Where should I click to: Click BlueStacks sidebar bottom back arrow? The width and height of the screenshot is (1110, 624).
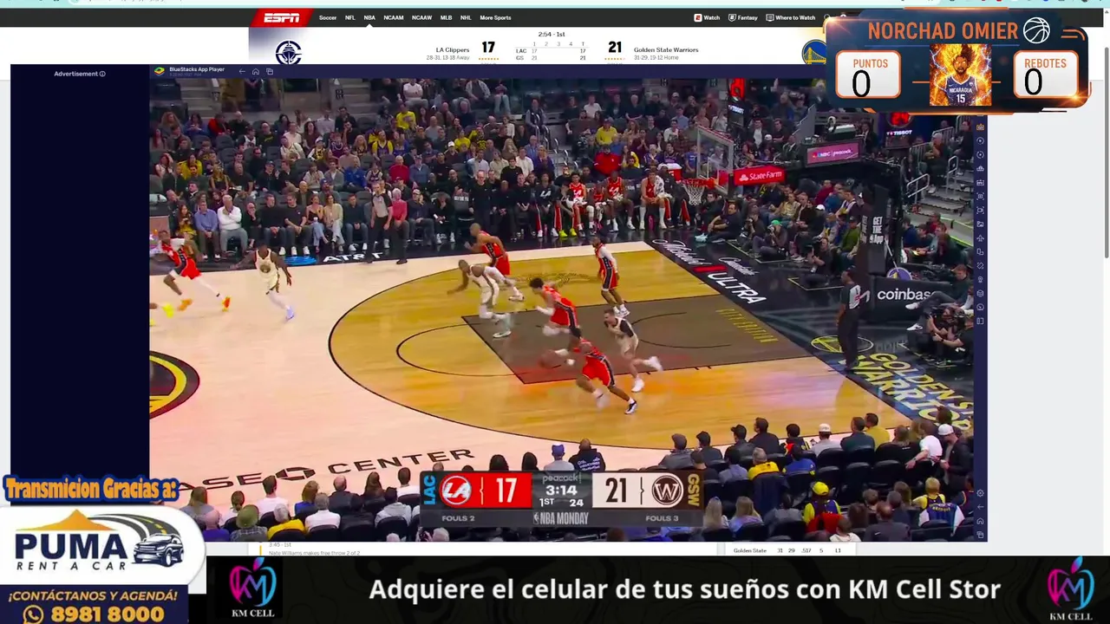click(980, 507)
